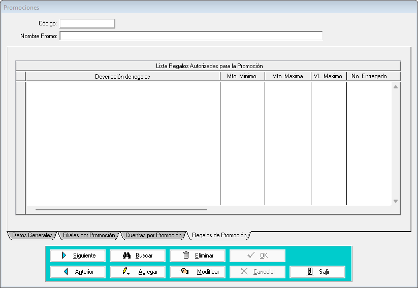The width and height of the screenshot is (418, 288).
Task: Click the Siguiente blue arrow icon
Action: click(64, 255)
